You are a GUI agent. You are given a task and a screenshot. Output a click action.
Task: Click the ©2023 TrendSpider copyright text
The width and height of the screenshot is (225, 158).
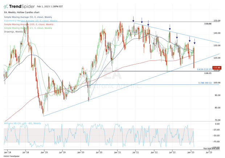(12, 156)
